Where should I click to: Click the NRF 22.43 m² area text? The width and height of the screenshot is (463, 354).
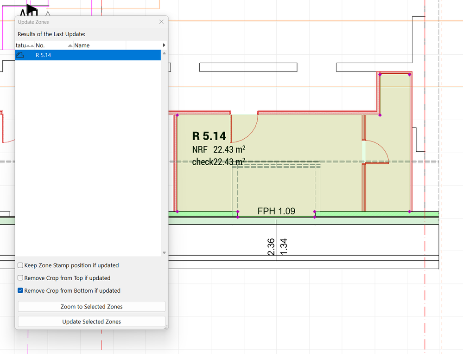click(218, 149)
